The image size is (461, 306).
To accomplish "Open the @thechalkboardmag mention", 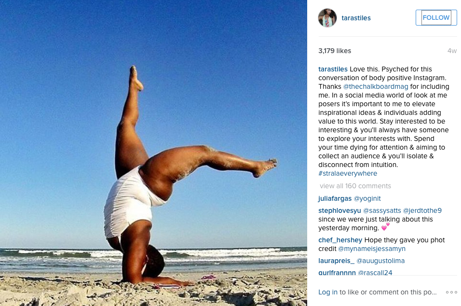I will tap(376, 86).
